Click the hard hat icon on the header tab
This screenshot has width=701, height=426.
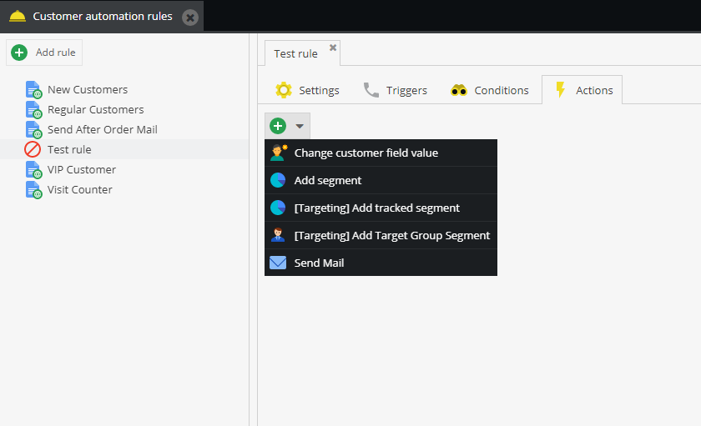18,17
